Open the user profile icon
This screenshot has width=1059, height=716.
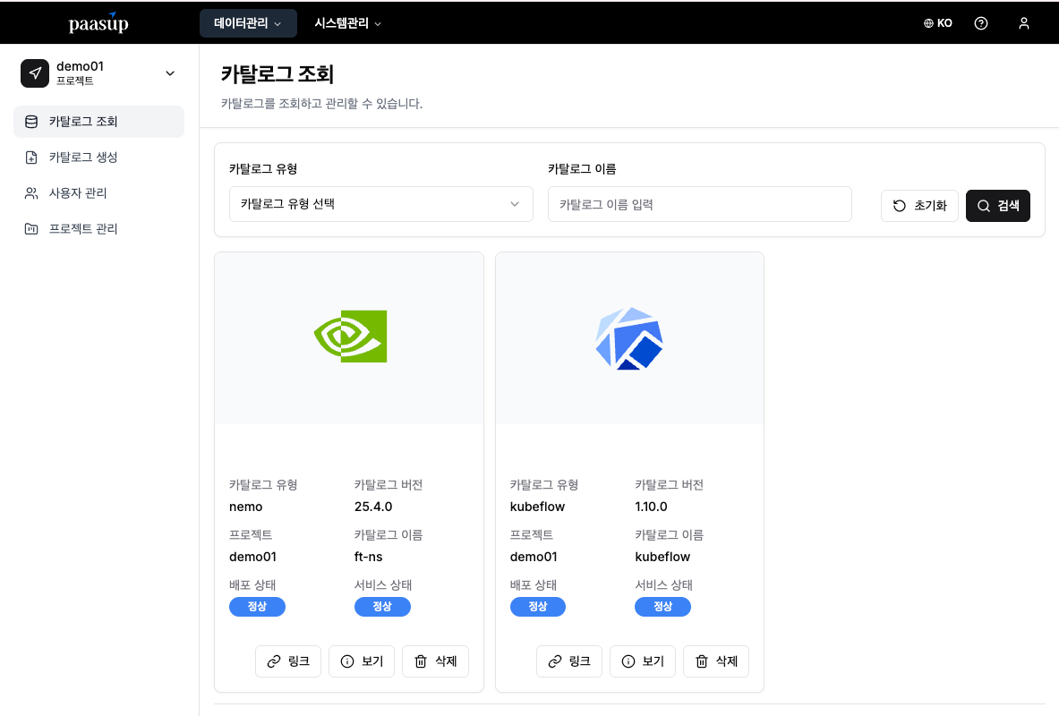(x=1024, y=23)
